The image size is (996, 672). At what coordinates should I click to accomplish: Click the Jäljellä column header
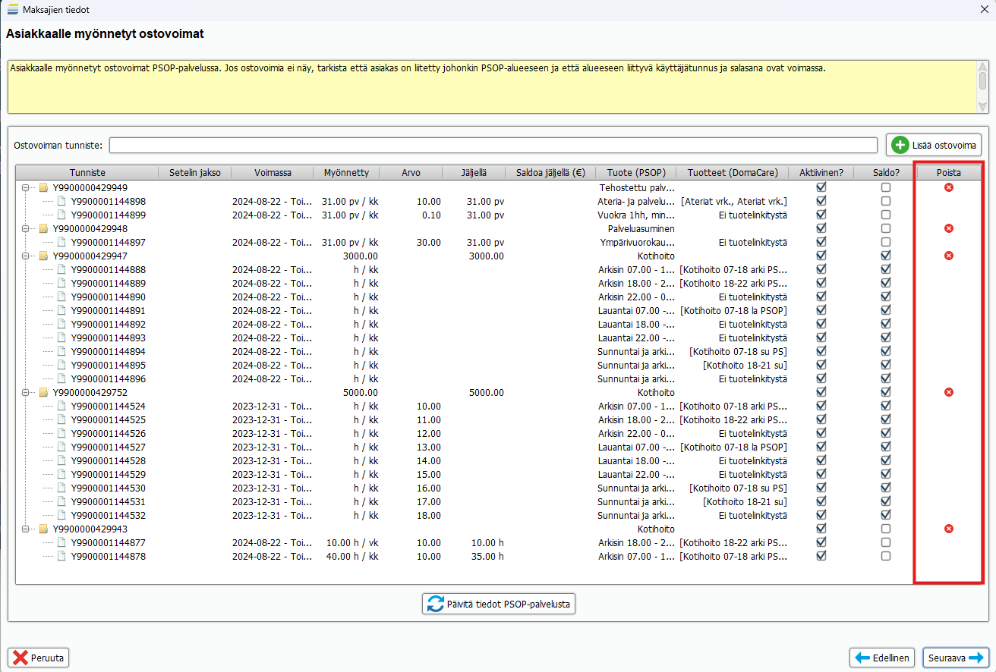[x=474, y=172]
